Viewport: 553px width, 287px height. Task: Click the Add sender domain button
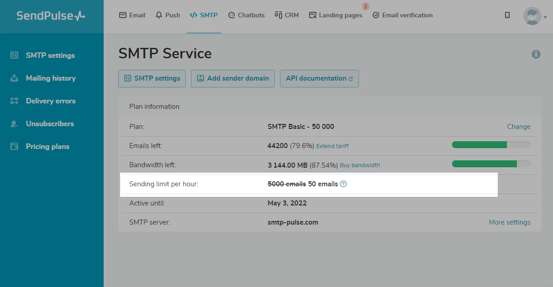pyautogui.click(x=233, y=78)
